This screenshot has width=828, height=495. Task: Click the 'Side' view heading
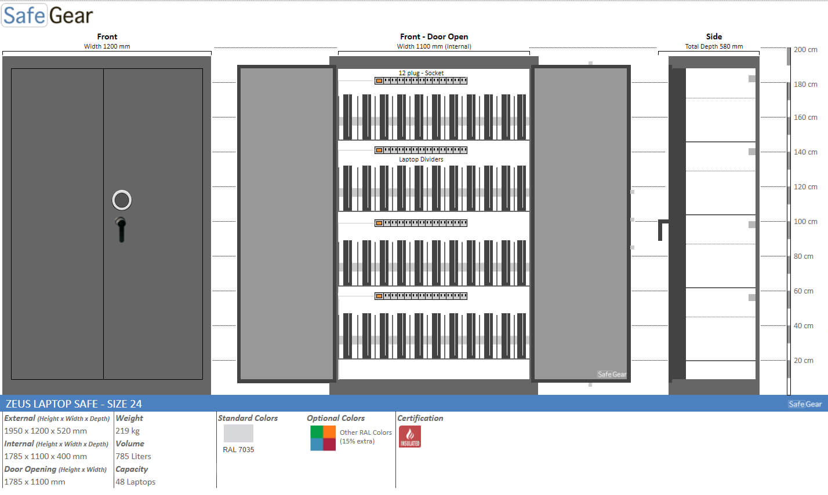point(714,36)
